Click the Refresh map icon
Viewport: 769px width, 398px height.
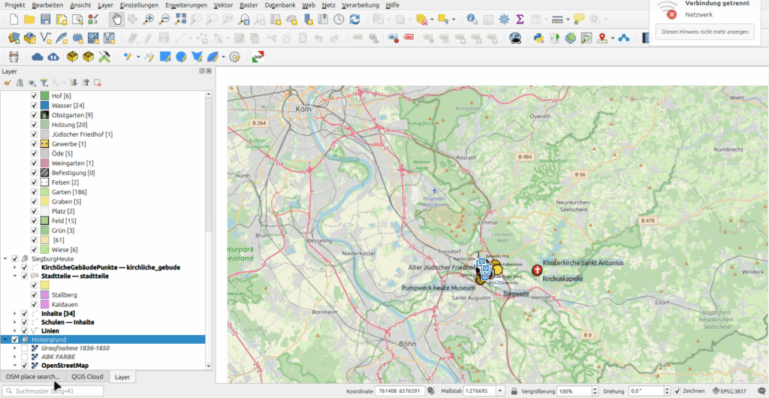tap(354, 19)
